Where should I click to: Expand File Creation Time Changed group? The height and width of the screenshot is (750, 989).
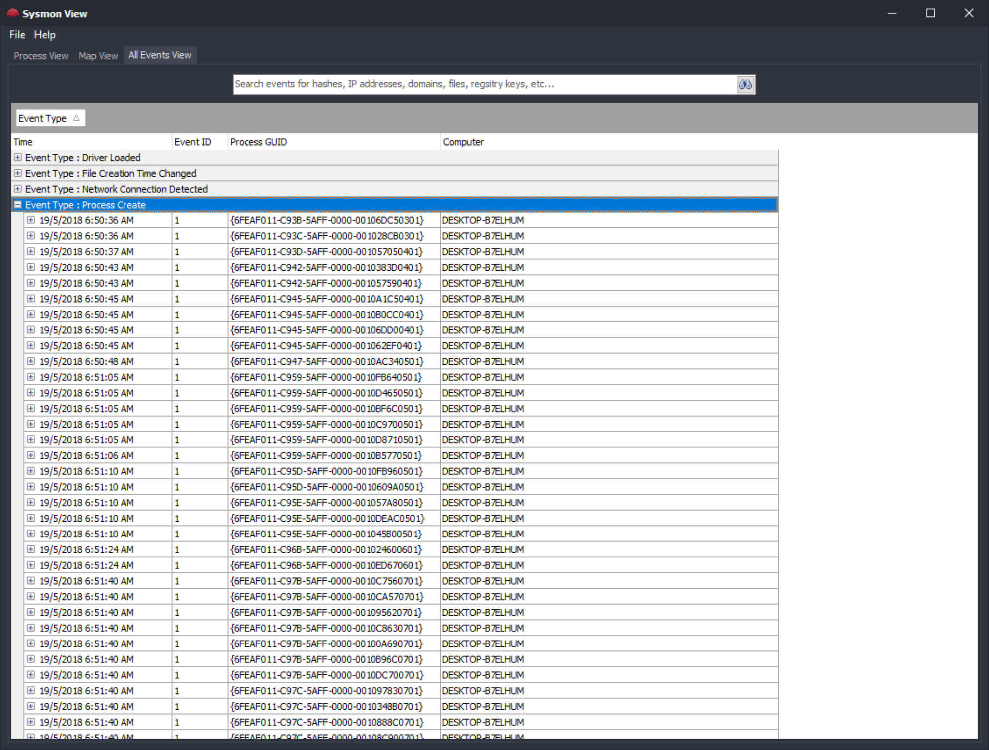coord(18,173)
